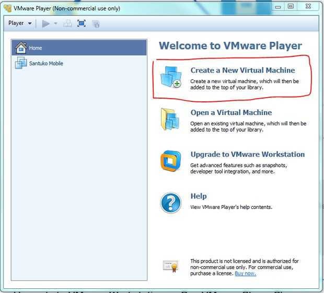Click the Power On play button

(x=46, y=24)
